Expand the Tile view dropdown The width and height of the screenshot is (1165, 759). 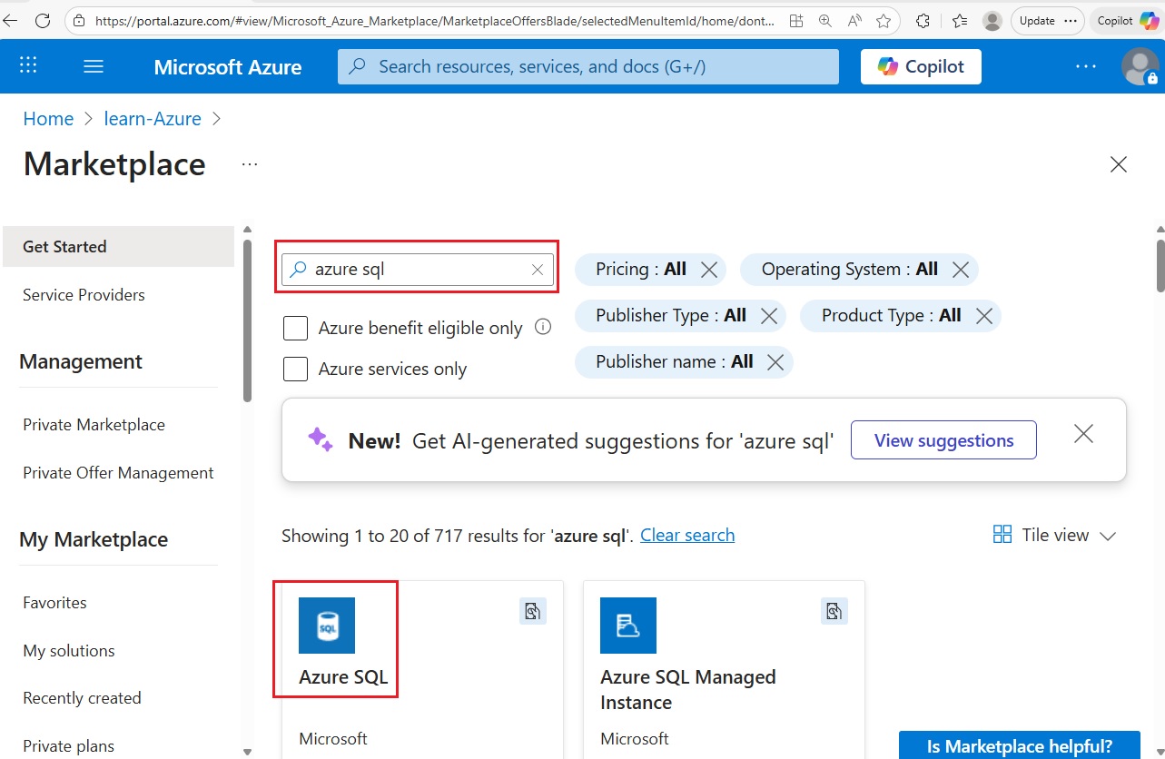(x=1055, y=536)
